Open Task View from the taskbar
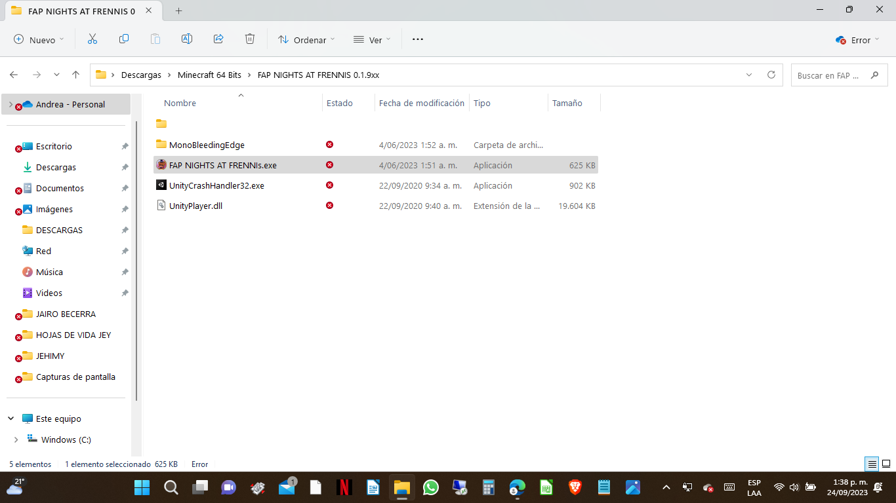Image resolution: width=896 pixels, height=503 pixels. point(199,487)
